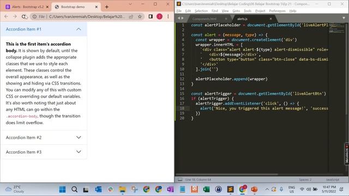Screen dimensions: 349x196
Task: Expand Accordion Item #2
Action: click(44, 137)
